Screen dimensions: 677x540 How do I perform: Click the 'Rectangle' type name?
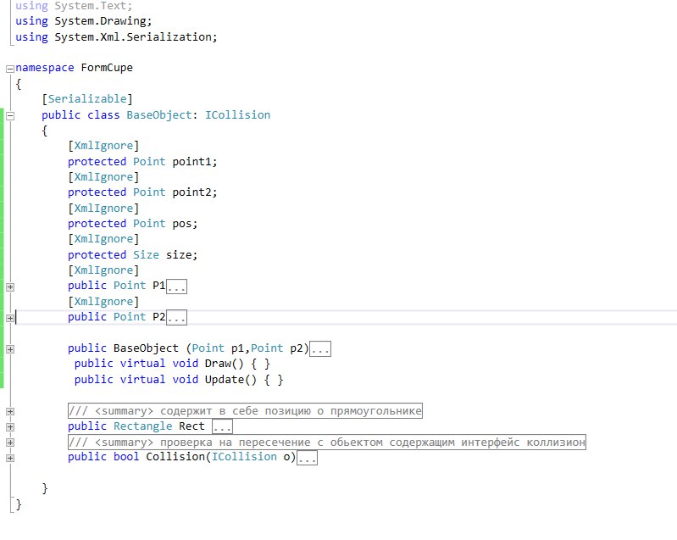pyautogui.click(x=143, y=426)
